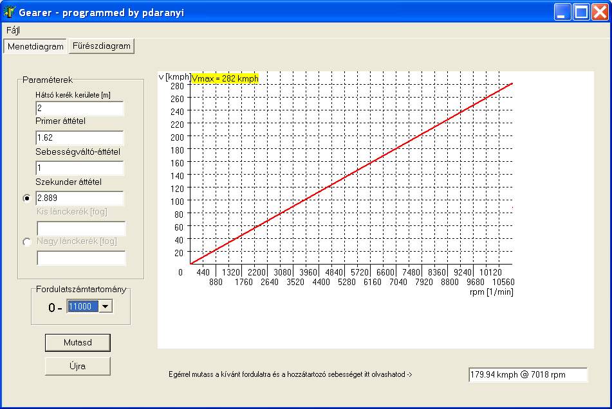Click the speed at rpm readout field

(528, 374)
